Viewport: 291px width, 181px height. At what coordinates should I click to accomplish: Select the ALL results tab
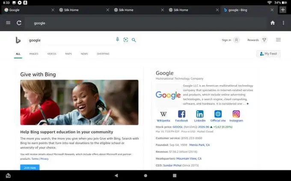(x=18, y=54)
